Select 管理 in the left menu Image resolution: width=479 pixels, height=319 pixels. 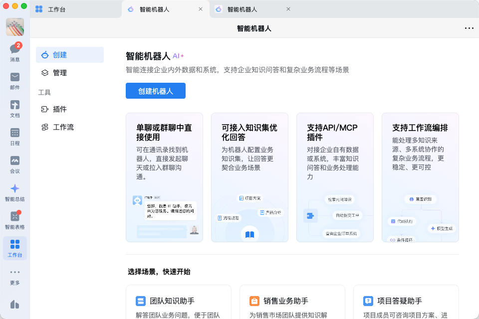click(60, 73)
